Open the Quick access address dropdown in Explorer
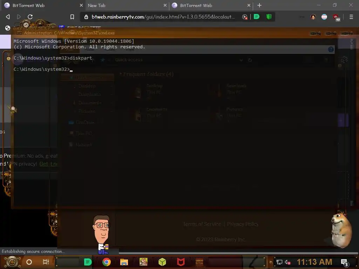Image resolution: width=359 pixels, height=269 pixels. click(241, 60)
